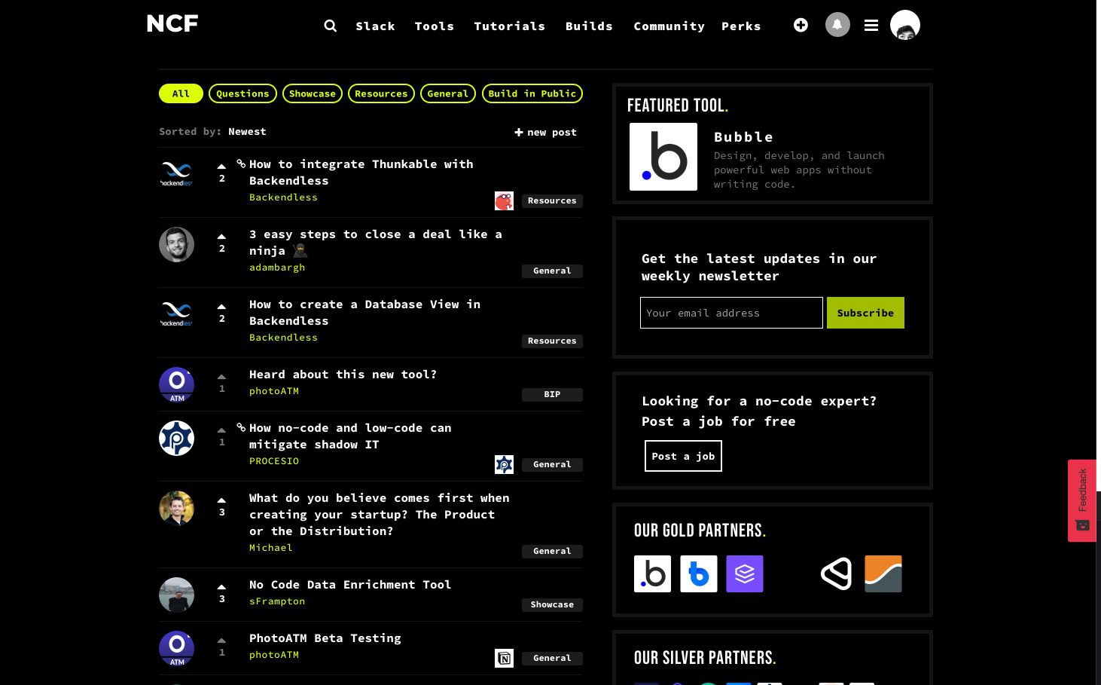This screenshot has width=1101, height=685.
Task: Click the red tool icon on Thunkable post
Action: (x=504, y=200)
